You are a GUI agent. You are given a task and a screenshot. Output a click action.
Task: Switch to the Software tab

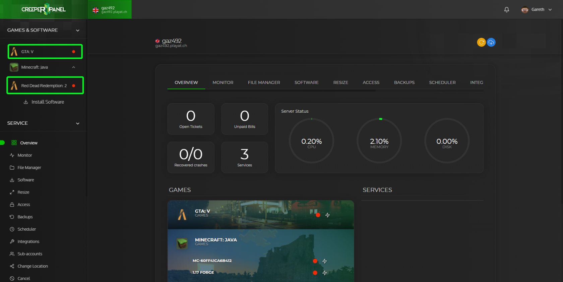click(307, 82)
